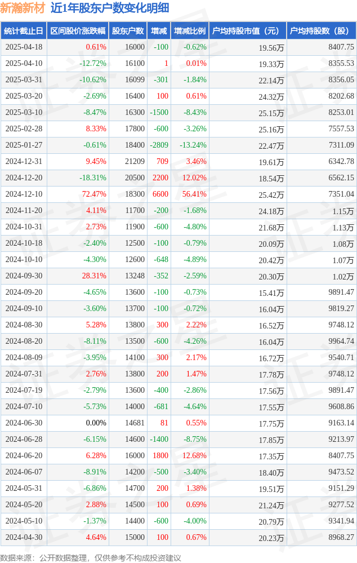Viewport: 357px width, 563px height.
Task: Click the 增减 column header
Action: pos(159,31)
